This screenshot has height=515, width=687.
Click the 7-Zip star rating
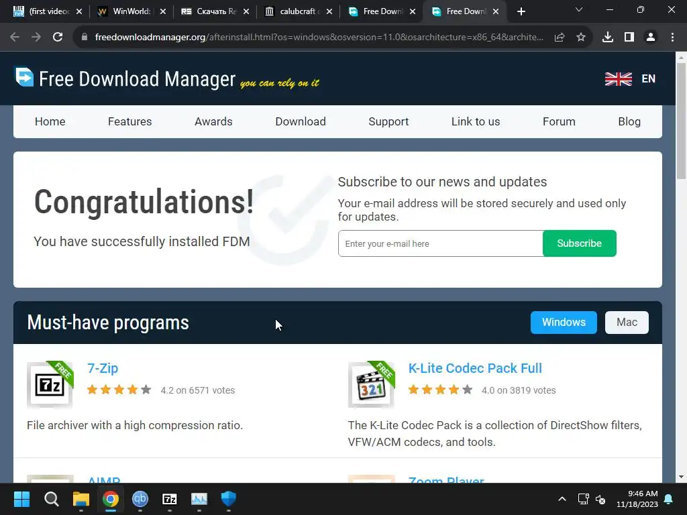coord(119,390)
